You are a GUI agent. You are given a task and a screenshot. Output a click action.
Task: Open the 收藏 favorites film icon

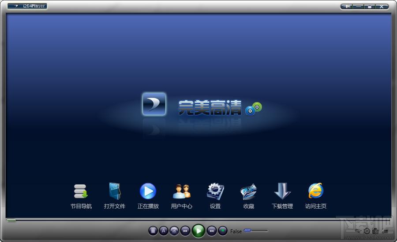(x=248, y=191)
